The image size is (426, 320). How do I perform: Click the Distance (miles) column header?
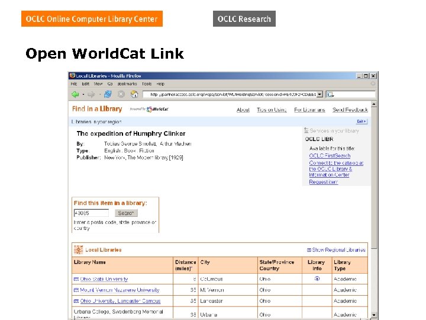pyautogui.click(x=186, y=265)
